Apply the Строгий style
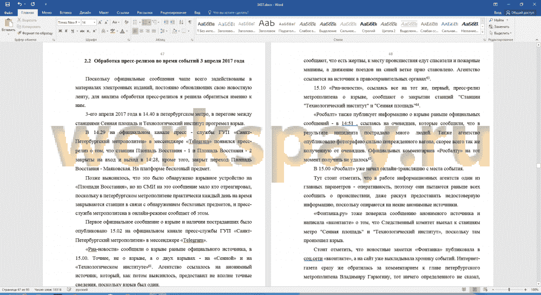This screenshot has width=541, height=295. click(x=368, y=26)
